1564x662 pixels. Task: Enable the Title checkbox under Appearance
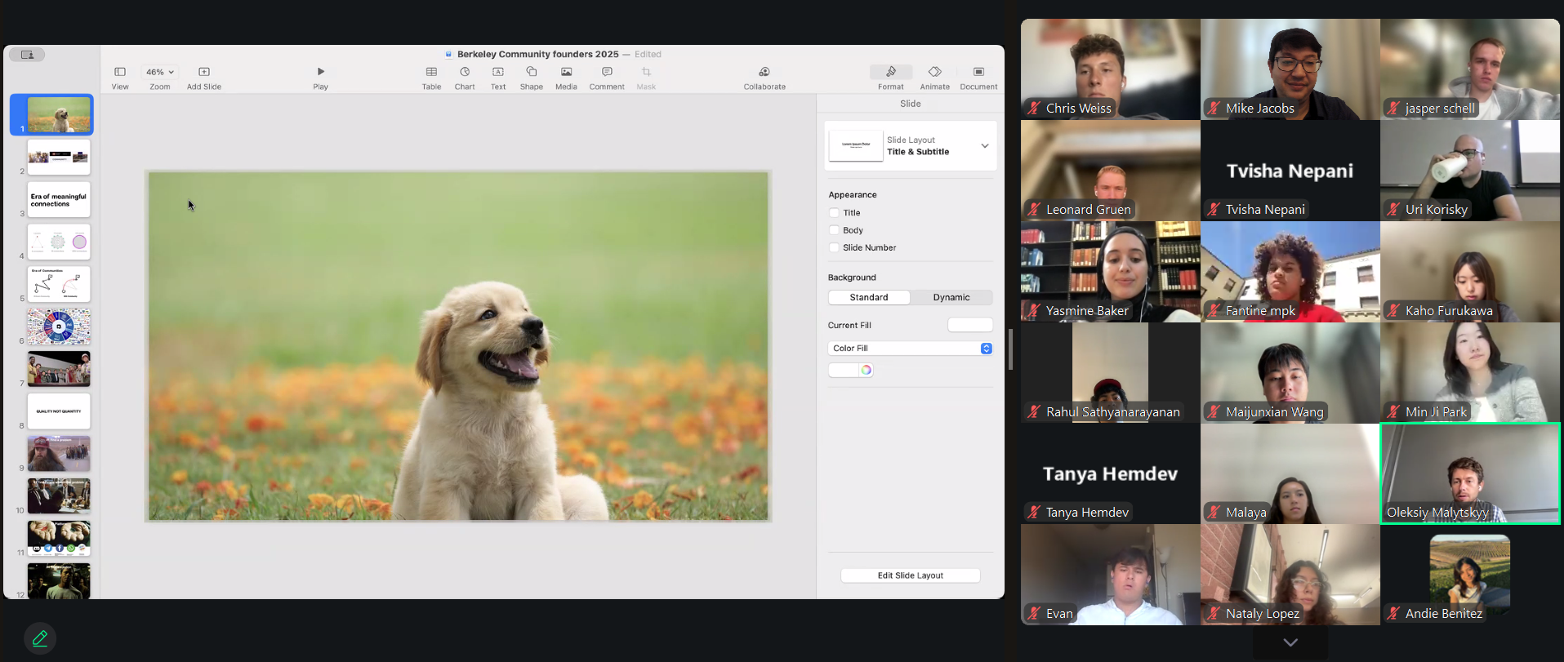[834, 212]
